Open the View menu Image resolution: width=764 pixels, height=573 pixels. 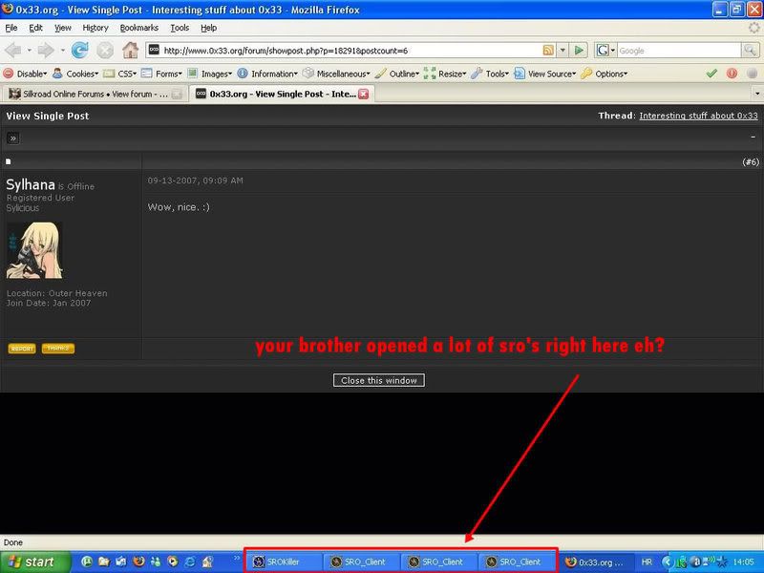(x=62, y=28)
